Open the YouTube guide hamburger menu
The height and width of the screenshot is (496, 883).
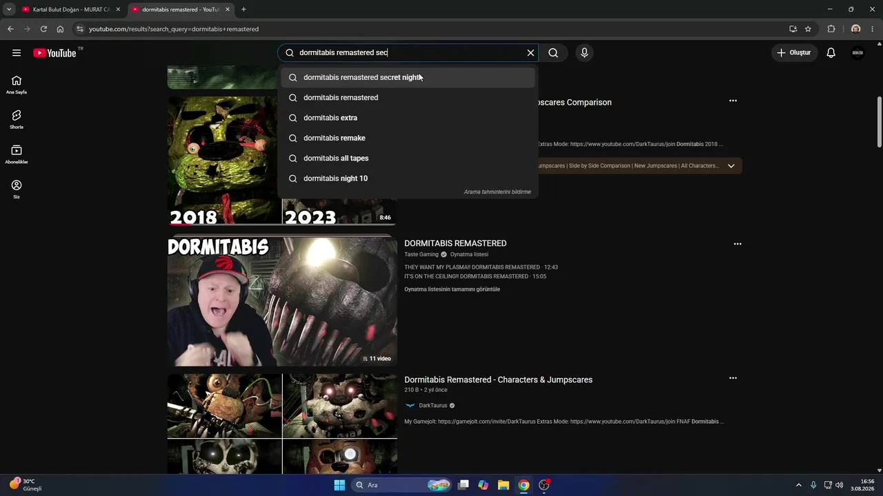click(17, 53)
